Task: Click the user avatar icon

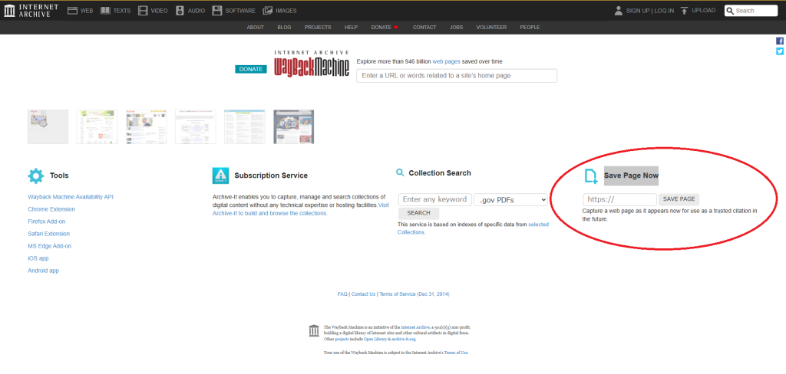Action: pos(619,11)
